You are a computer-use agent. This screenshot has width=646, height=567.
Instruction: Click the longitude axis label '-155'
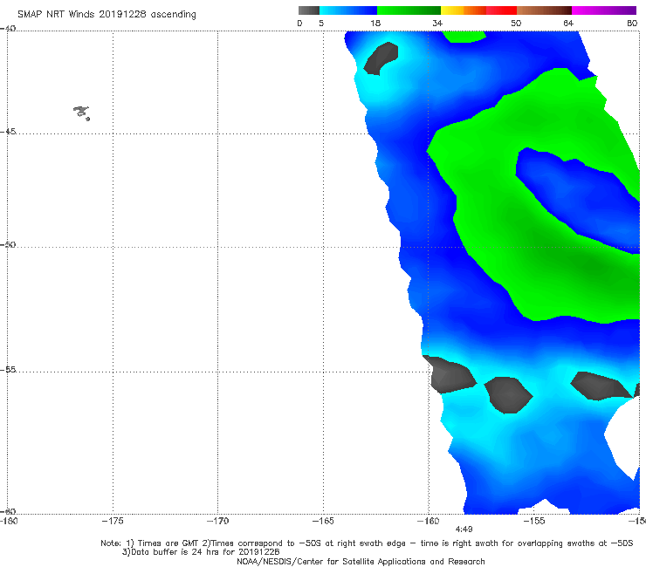coord(534,521)
